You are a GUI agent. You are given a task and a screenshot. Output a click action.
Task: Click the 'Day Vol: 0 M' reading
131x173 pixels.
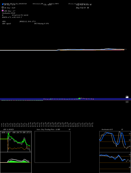(82, 8)
